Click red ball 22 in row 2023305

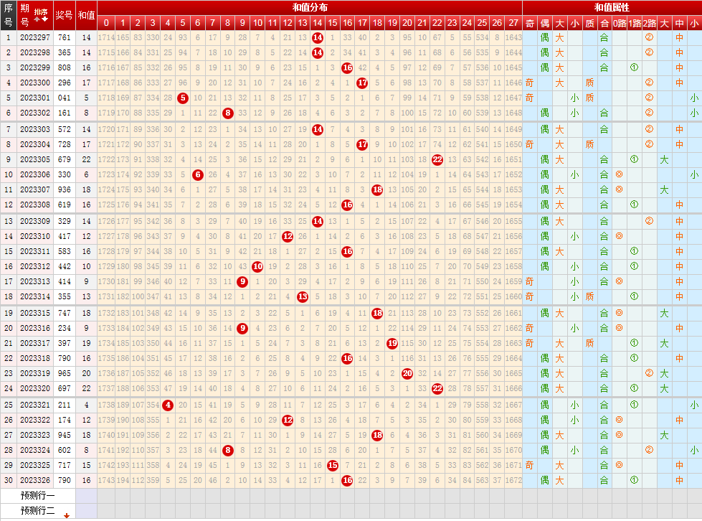click(x=437, y=159)
